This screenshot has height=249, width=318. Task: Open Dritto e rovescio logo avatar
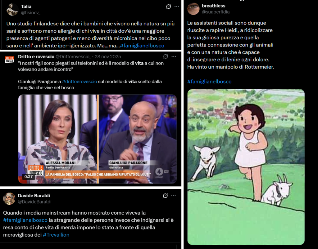click(9, 60)
